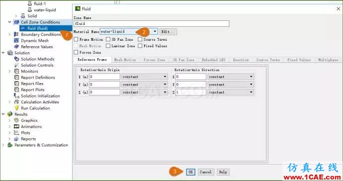Click the water-liquid material flask icon
Viewport: 343px width, 181px height.
pyautogui.click(x=29, y=10)
